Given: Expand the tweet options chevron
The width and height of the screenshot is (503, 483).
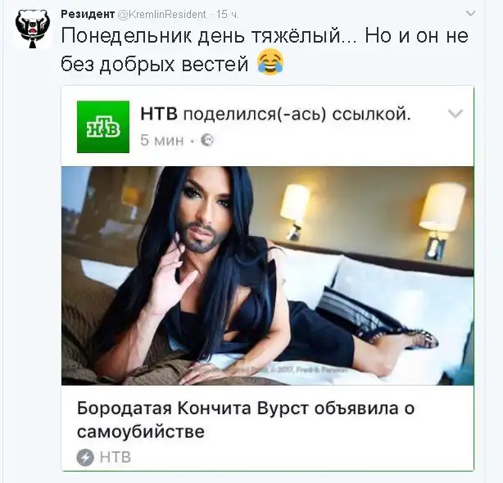Looking at the screenshot, I should point(470,13).
